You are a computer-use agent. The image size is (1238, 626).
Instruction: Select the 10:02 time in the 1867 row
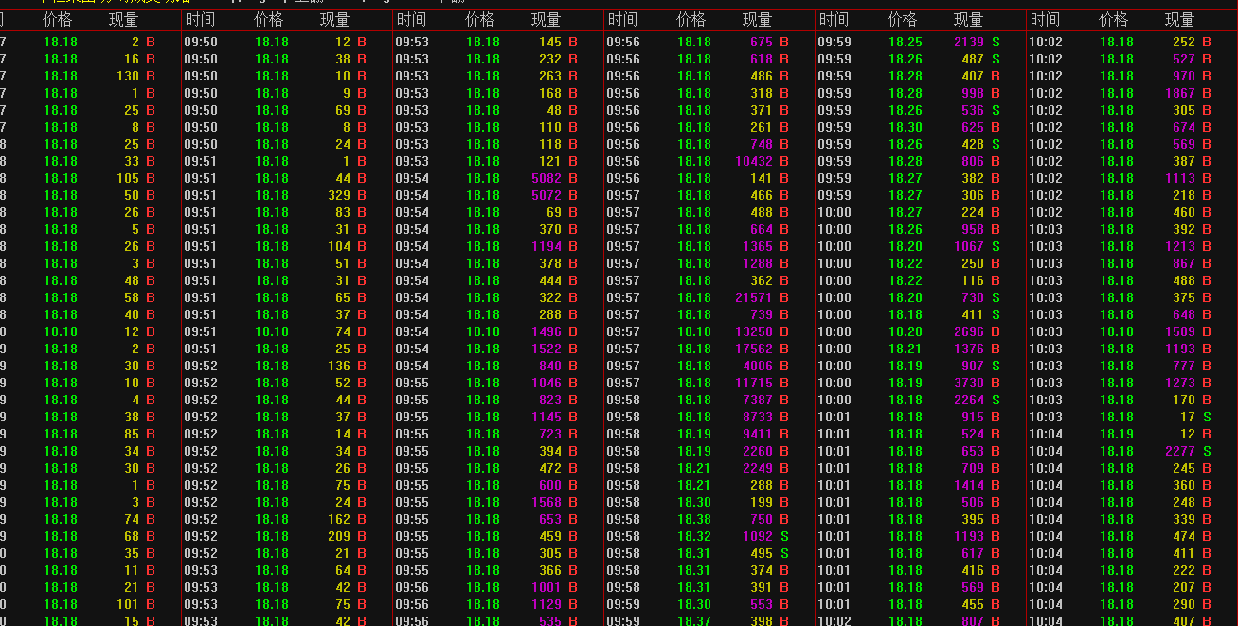click(x=1046, y=93)
